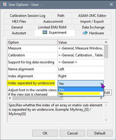
Task: Open the Data Exchange tab
Action: pyautogui.click(x=93, y=27)
